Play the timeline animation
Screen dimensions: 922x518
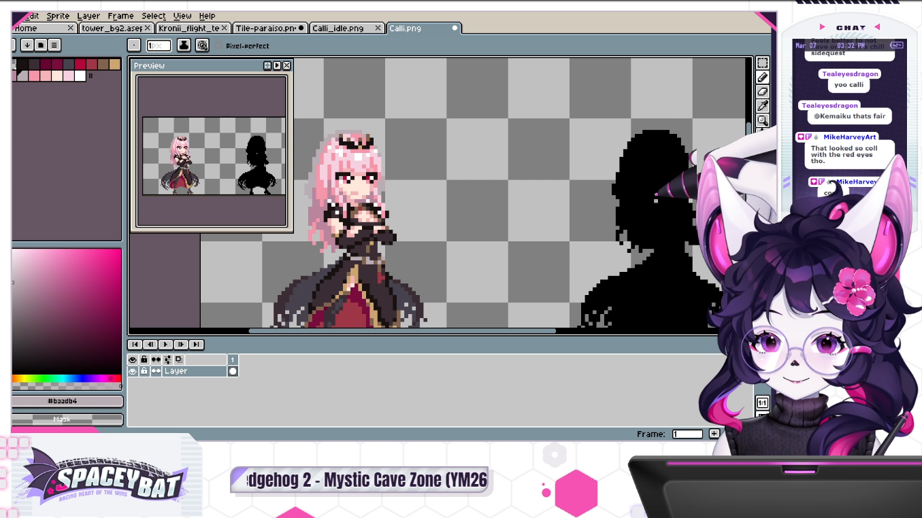(x=165, y=345)
